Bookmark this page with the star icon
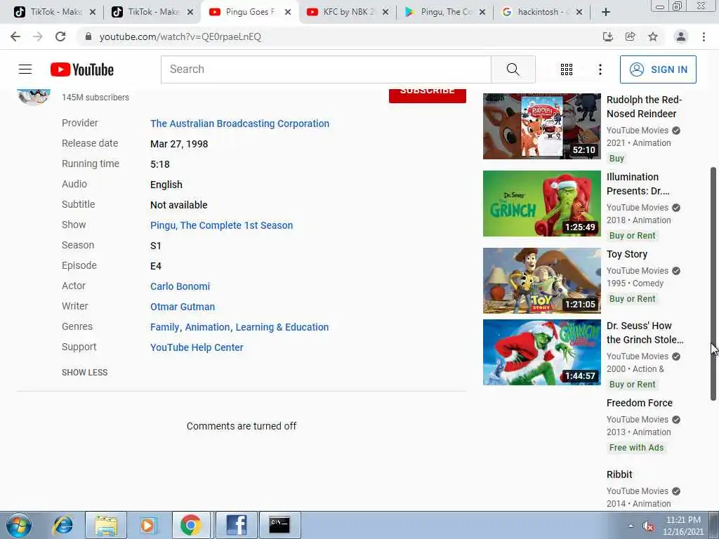The image size is (719, 539). pos(653,36)
